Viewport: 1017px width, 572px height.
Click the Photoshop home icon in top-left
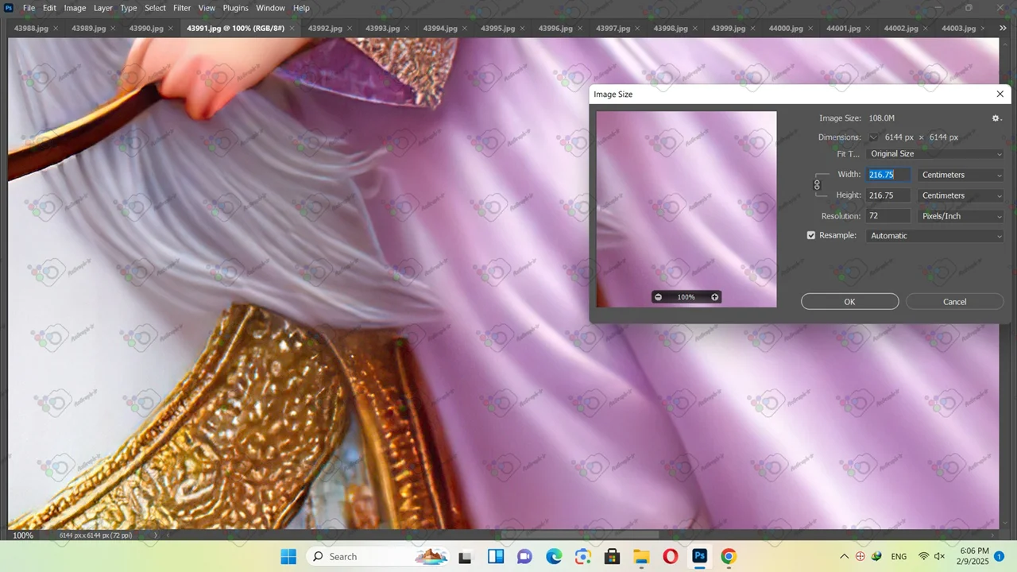tap(9, 8)
